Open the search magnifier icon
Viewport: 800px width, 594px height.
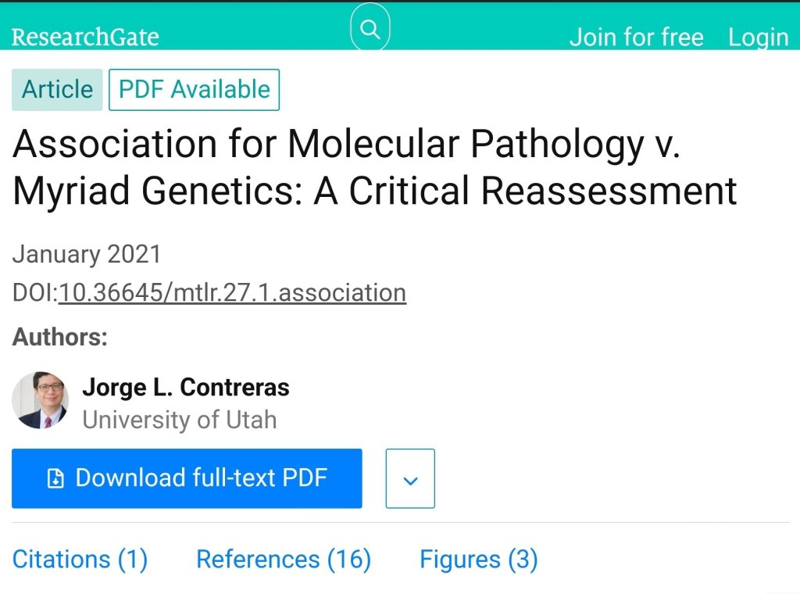pyautogui.click(x=370, y=30)
